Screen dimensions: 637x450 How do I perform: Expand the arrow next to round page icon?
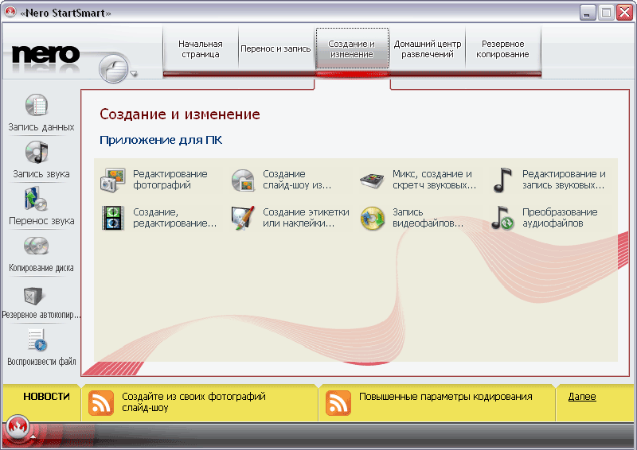pyautogui.click(x=134, y=74)
